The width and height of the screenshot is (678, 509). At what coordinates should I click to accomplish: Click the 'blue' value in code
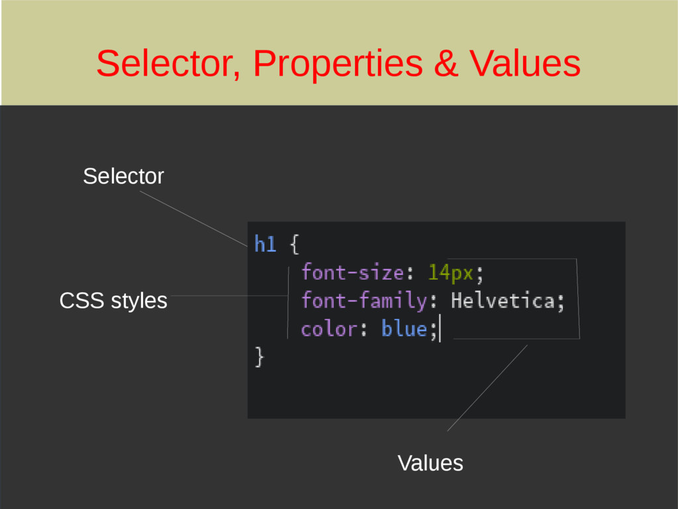[405, 329]
